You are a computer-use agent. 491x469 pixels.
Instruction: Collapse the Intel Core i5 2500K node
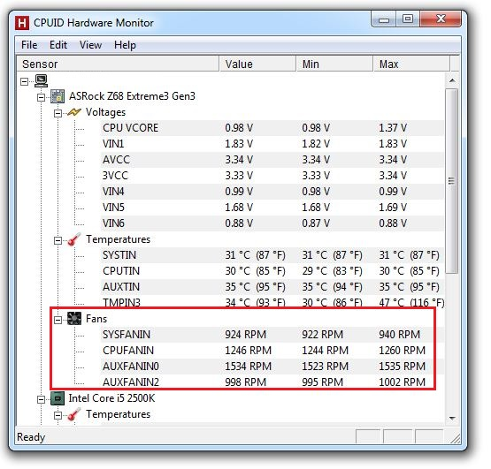coord(41,399)
